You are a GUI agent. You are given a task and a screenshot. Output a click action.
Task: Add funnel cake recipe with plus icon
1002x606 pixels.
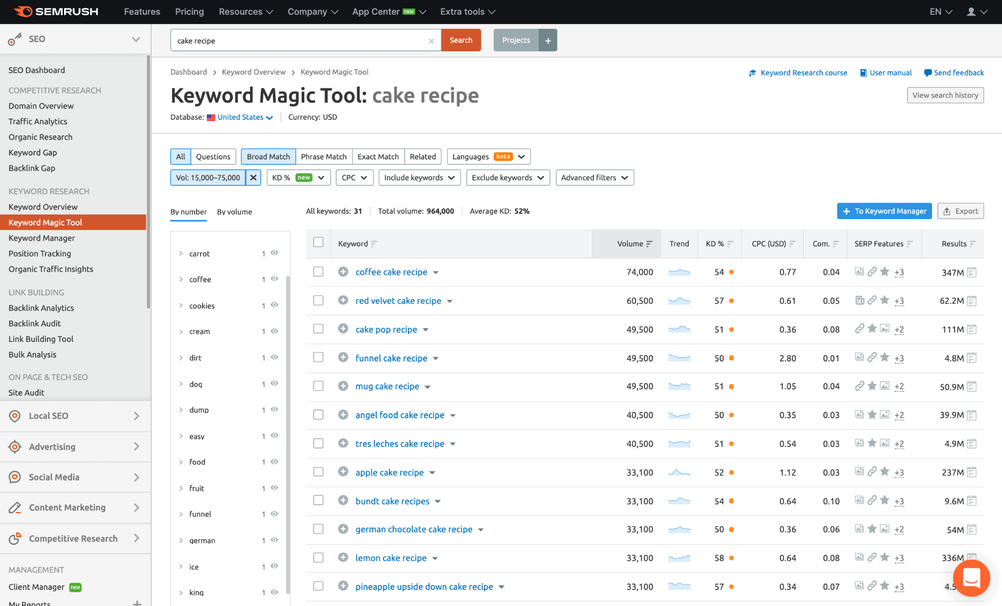point(343,358)
